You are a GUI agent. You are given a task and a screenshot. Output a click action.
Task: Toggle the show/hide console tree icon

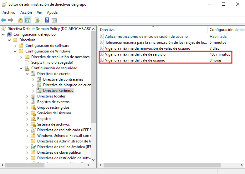click(28, 20)
